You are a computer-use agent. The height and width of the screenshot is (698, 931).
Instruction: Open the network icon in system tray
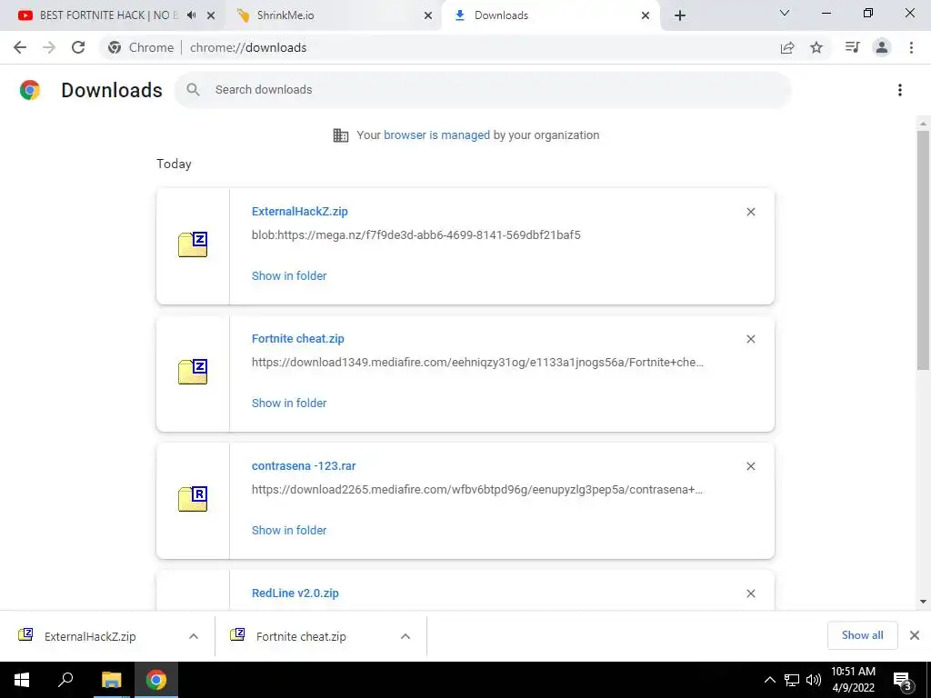[x=792, y=680]
